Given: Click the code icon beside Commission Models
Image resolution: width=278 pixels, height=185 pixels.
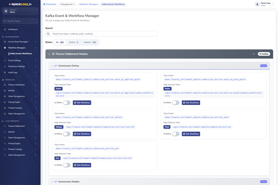Looking at the screenshot, I should (56, 182).
